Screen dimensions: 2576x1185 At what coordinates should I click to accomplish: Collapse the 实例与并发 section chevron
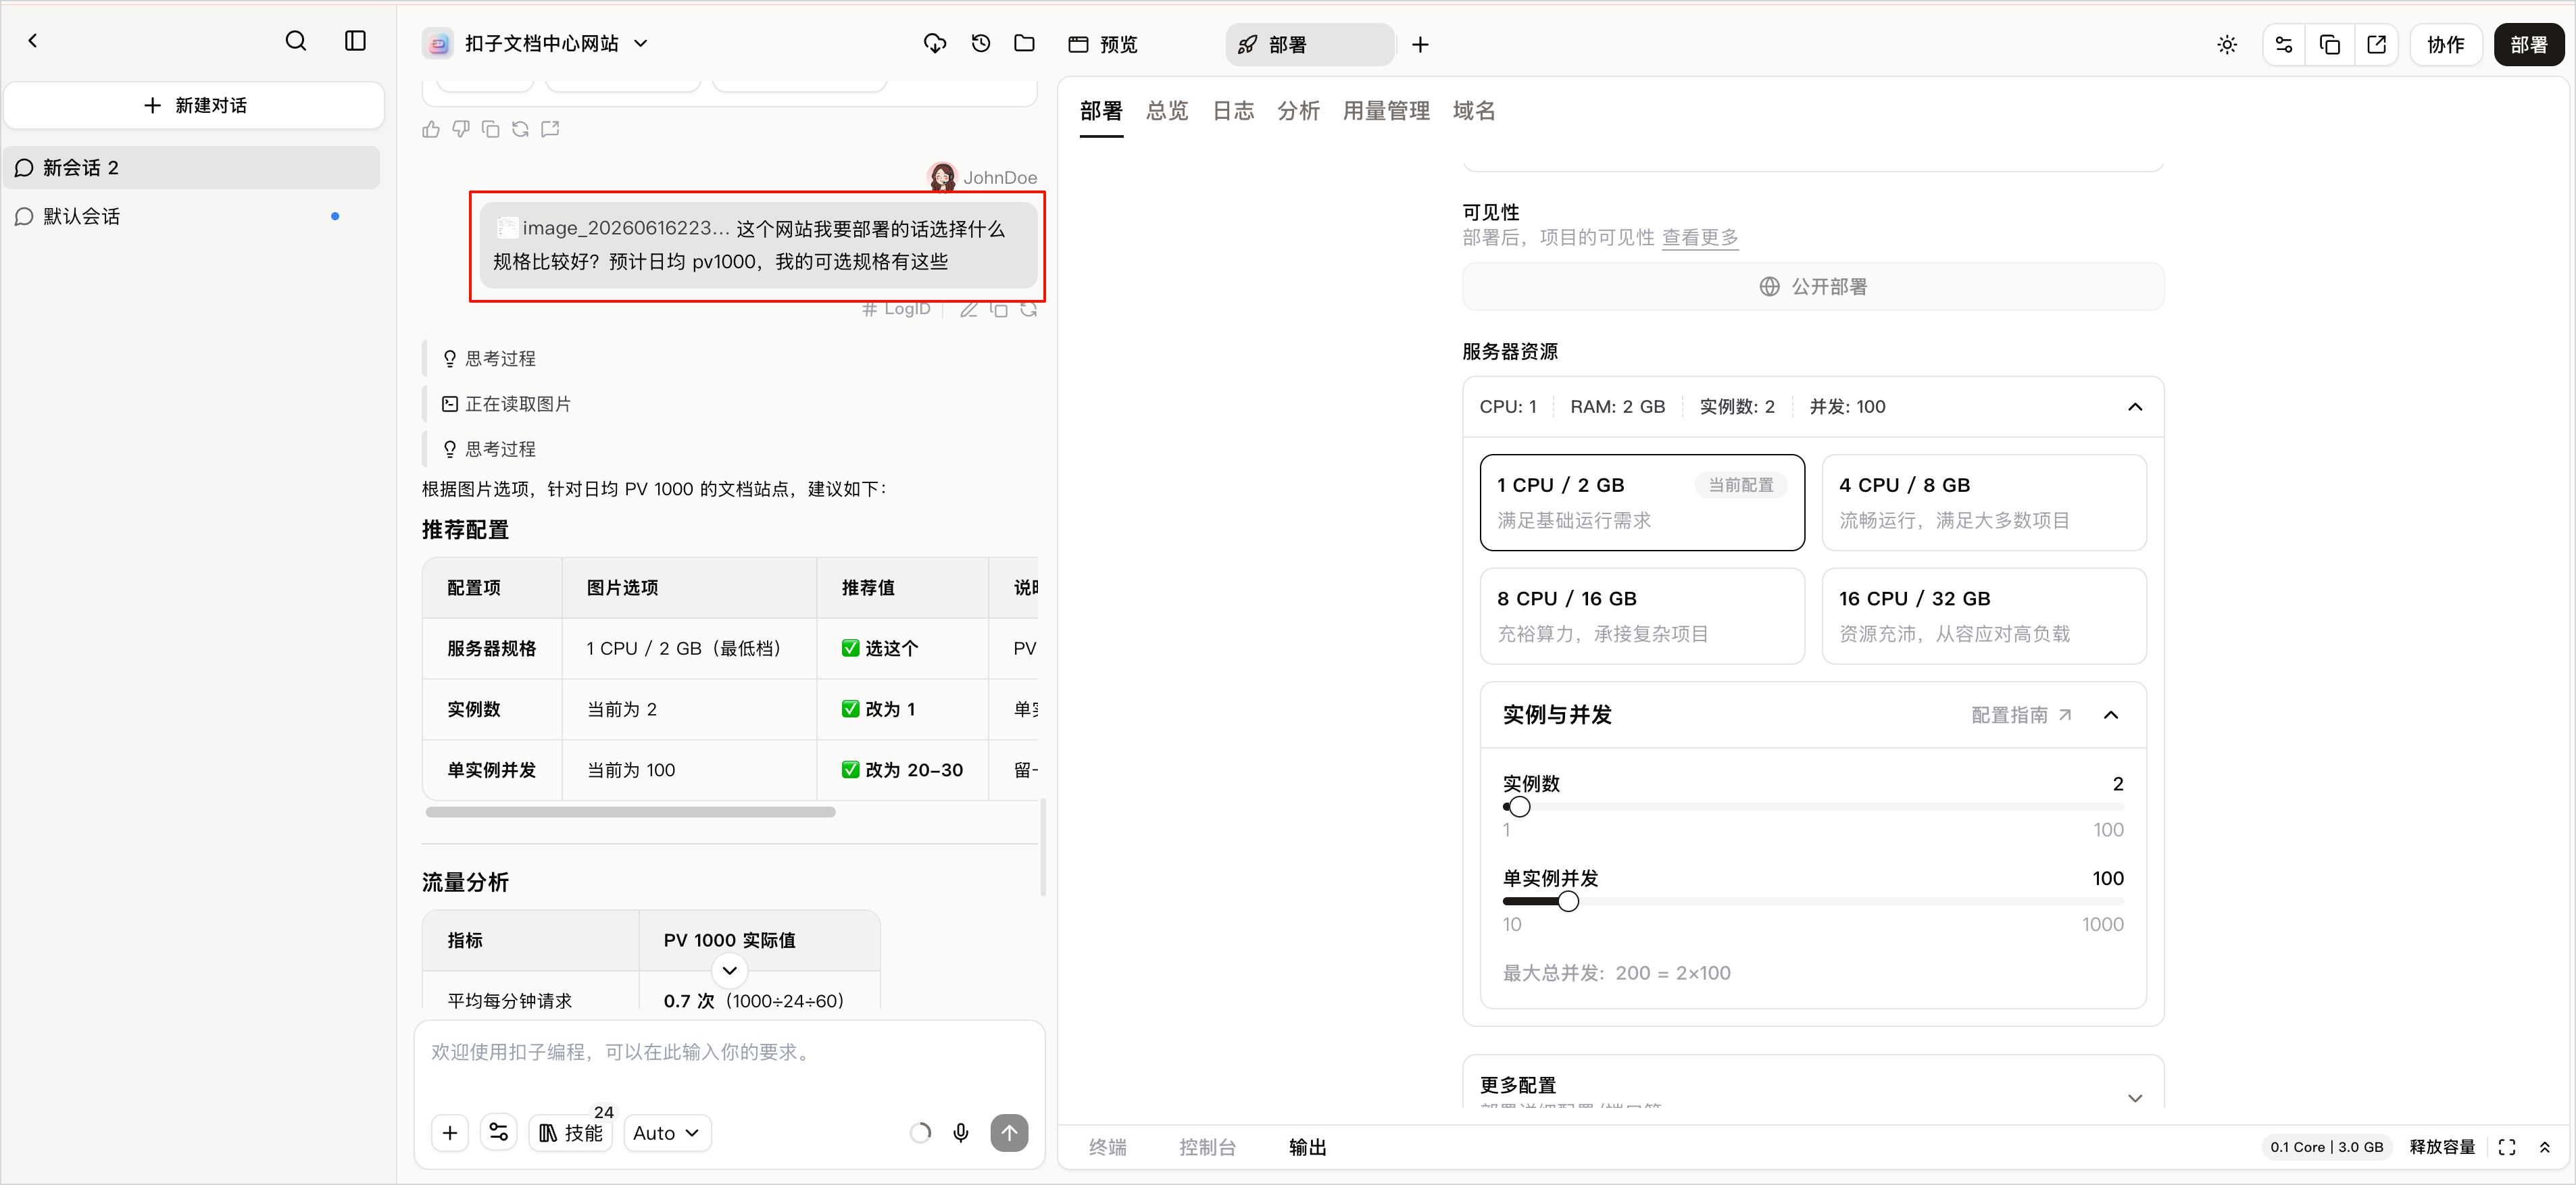click(x=2111, y=715)
